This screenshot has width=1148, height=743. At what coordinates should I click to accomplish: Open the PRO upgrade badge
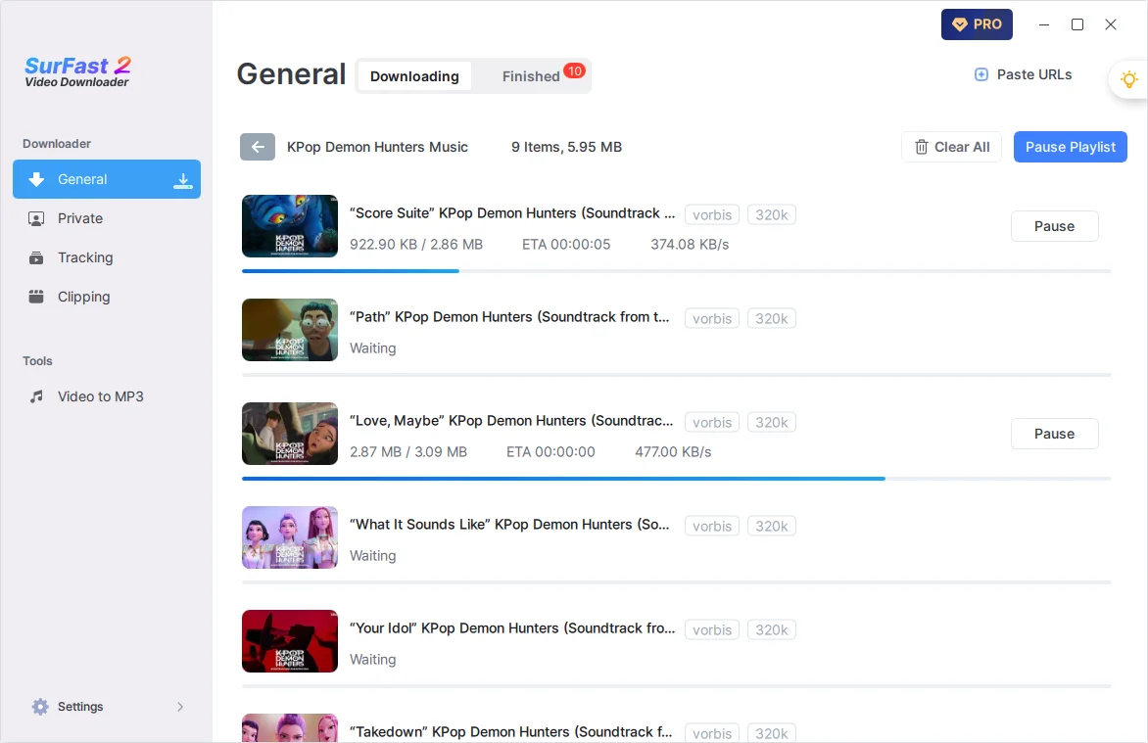click(x=977, y=24)
